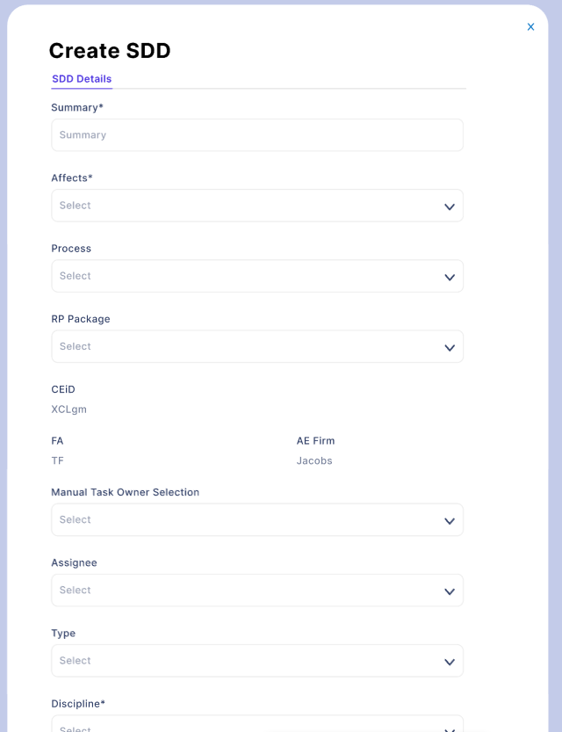Open the Assignee select box placeholder

pos(76,590)
